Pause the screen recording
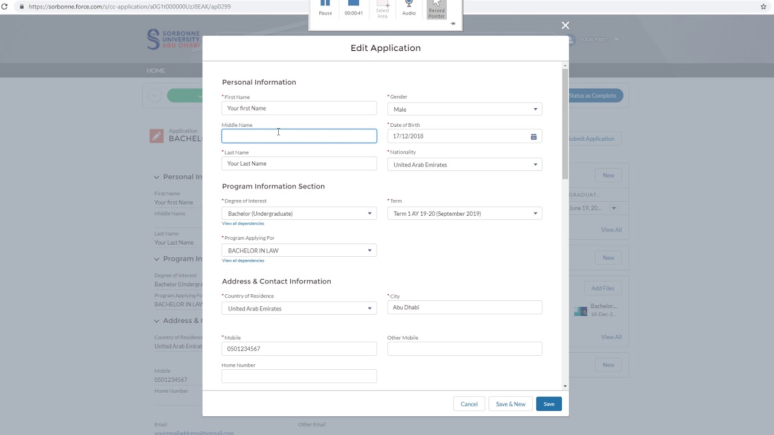 pyautogui.click(x=325, y=8)
